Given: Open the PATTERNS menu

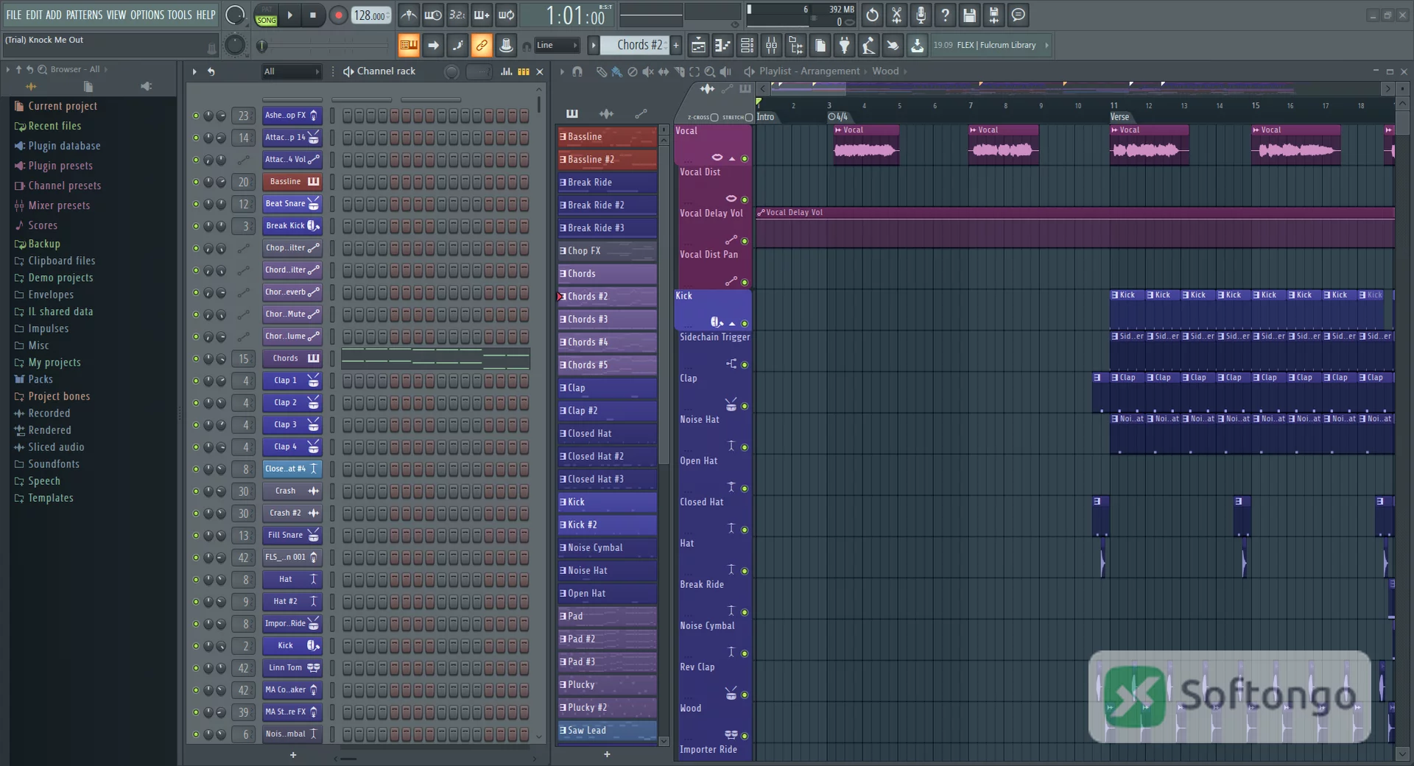Looking at the screenshot, I should 84,15.
